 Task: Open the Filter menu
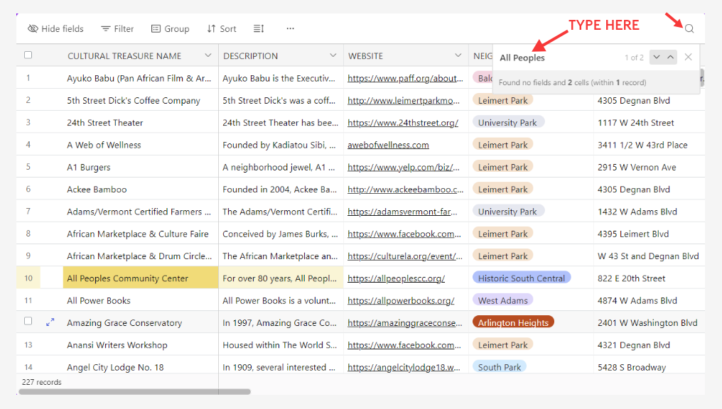point(117,28)
